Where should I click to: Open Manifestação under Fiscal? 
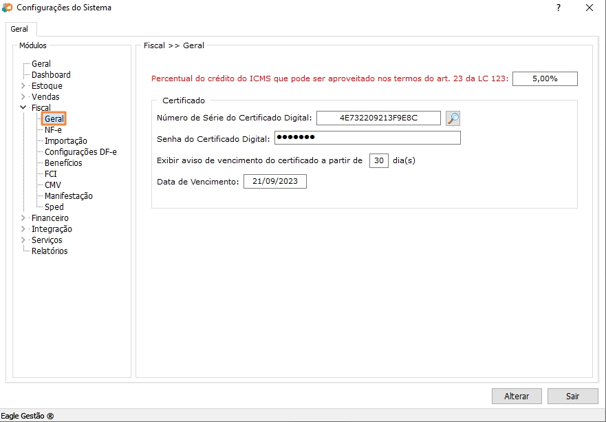(x=68, y=196)
